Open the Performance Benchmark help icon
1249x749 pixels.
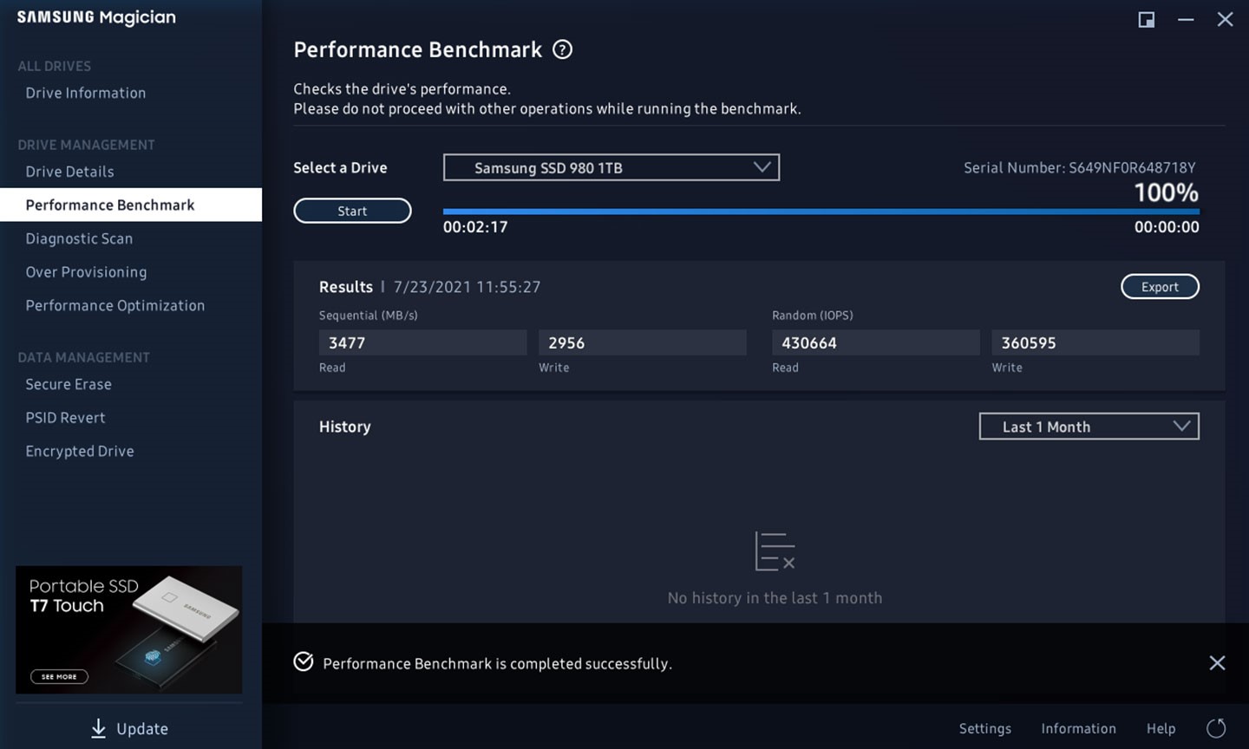tap(562, 49)
